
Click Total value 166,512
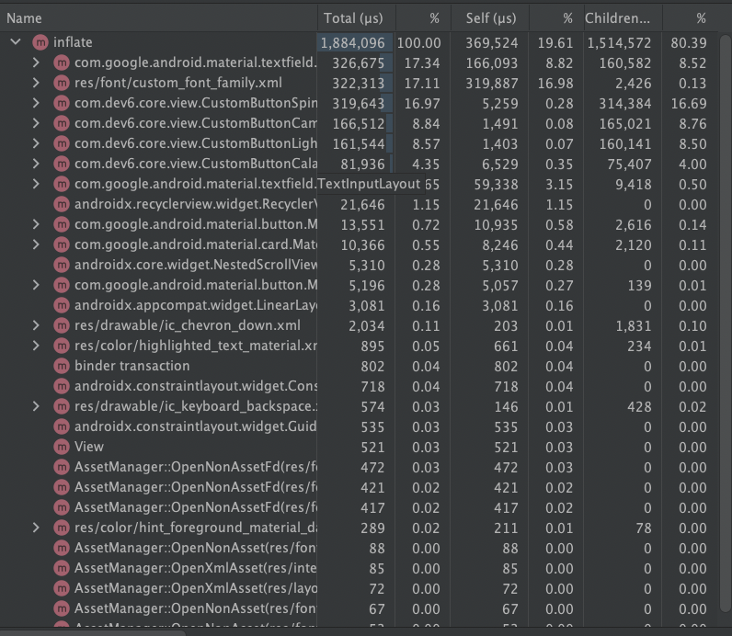(358, 124)
